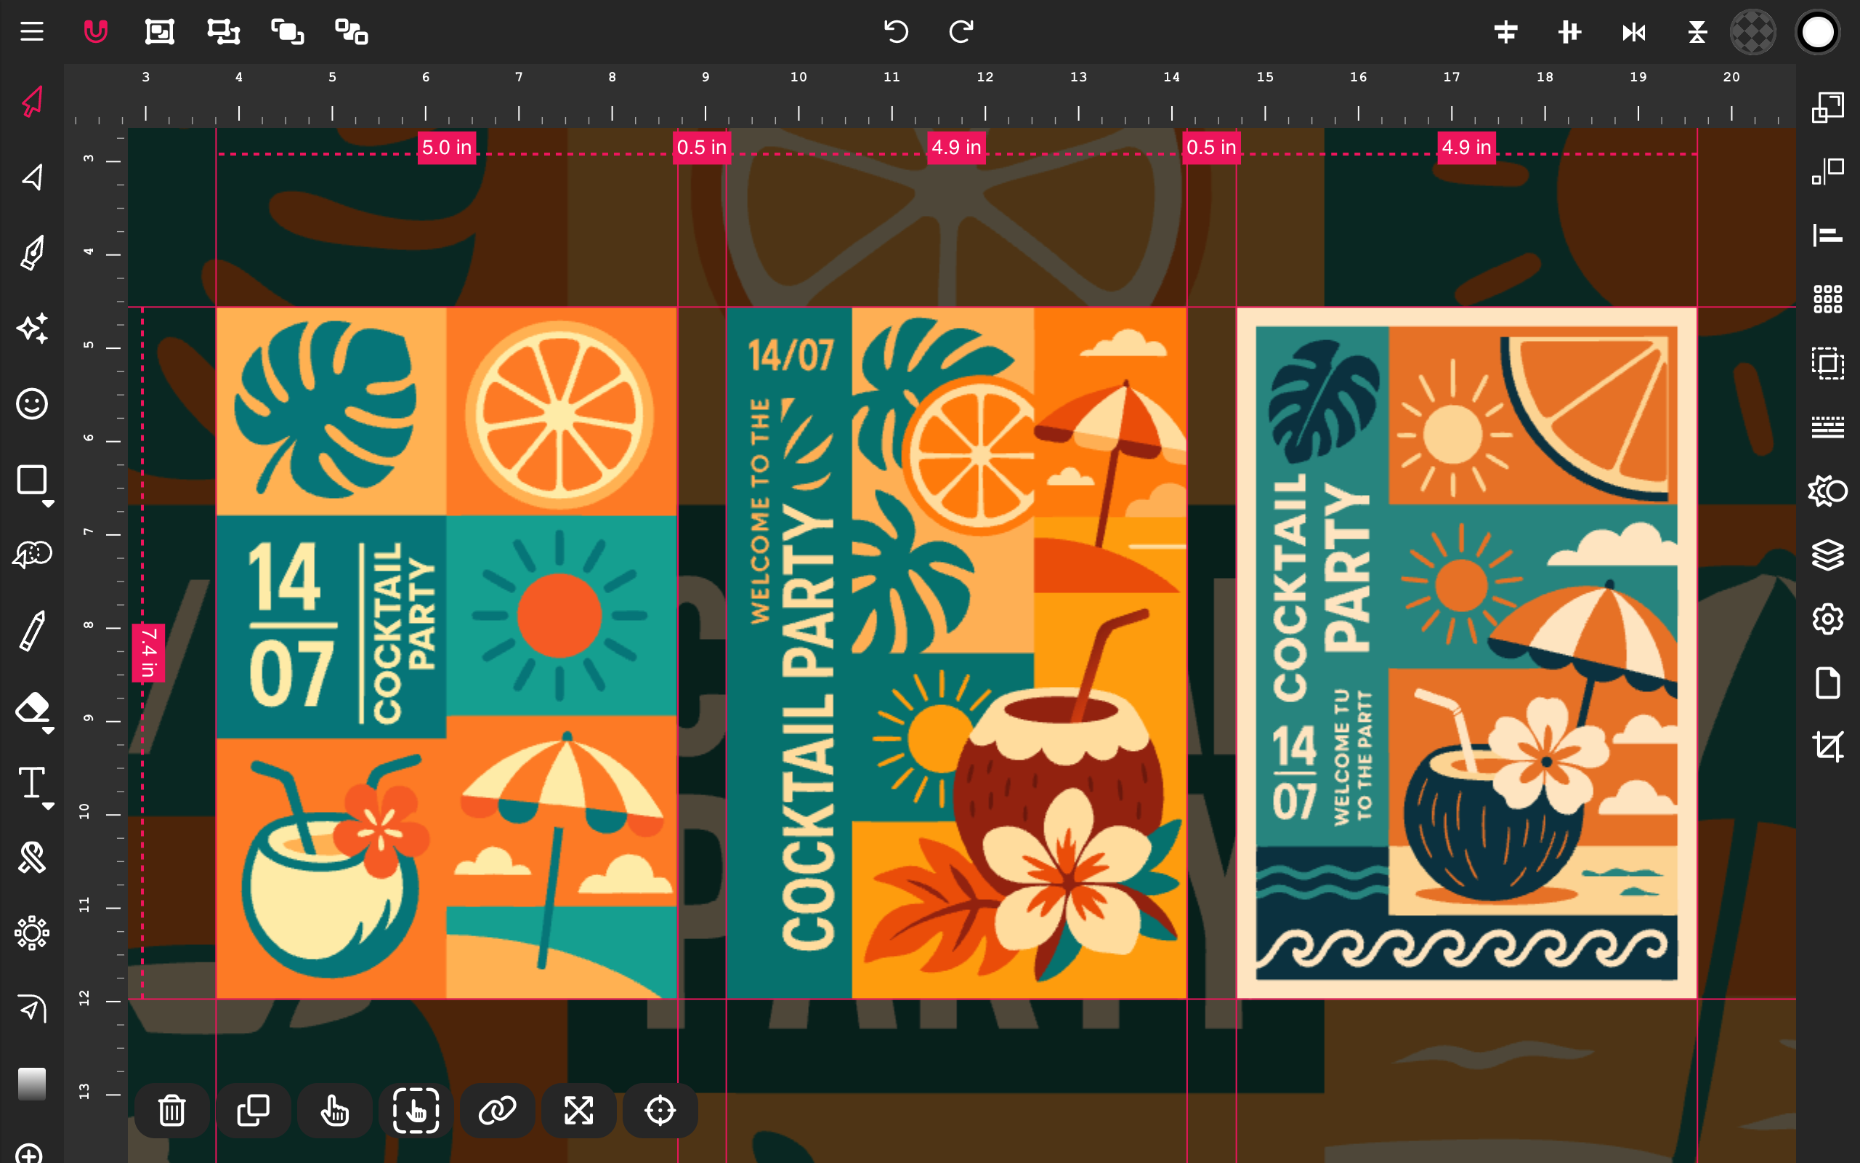Select the Pen tool

coord(31,252)
